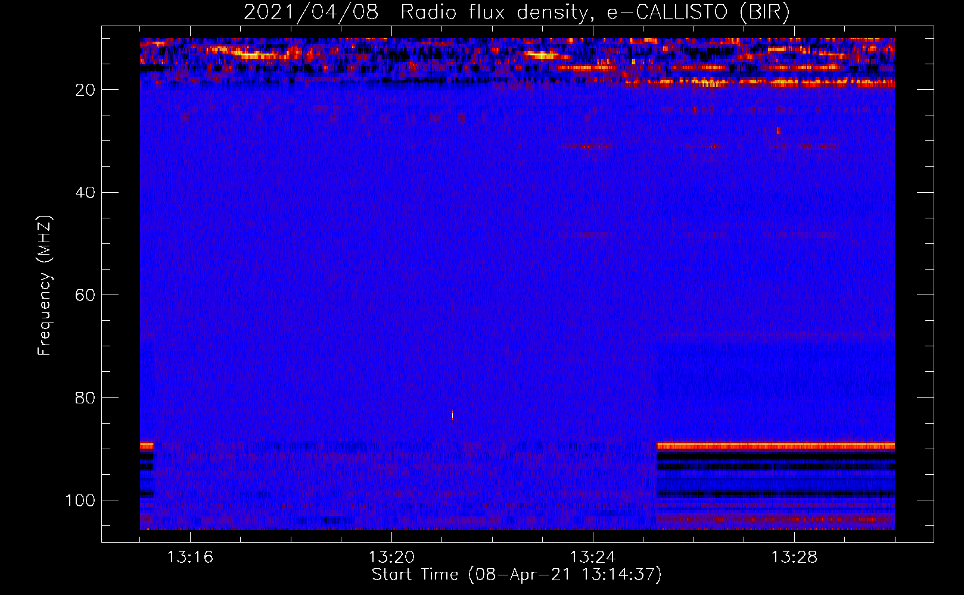964x595 pixels.
Task: Click the 'Frequency (MHZ)' axis label
Action: [x=45, y=286]
